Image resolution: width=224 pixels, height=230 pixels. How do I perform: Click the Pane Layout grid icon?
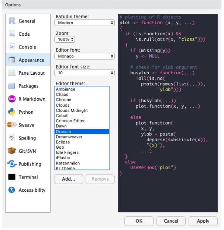click(x=12, y=73)
